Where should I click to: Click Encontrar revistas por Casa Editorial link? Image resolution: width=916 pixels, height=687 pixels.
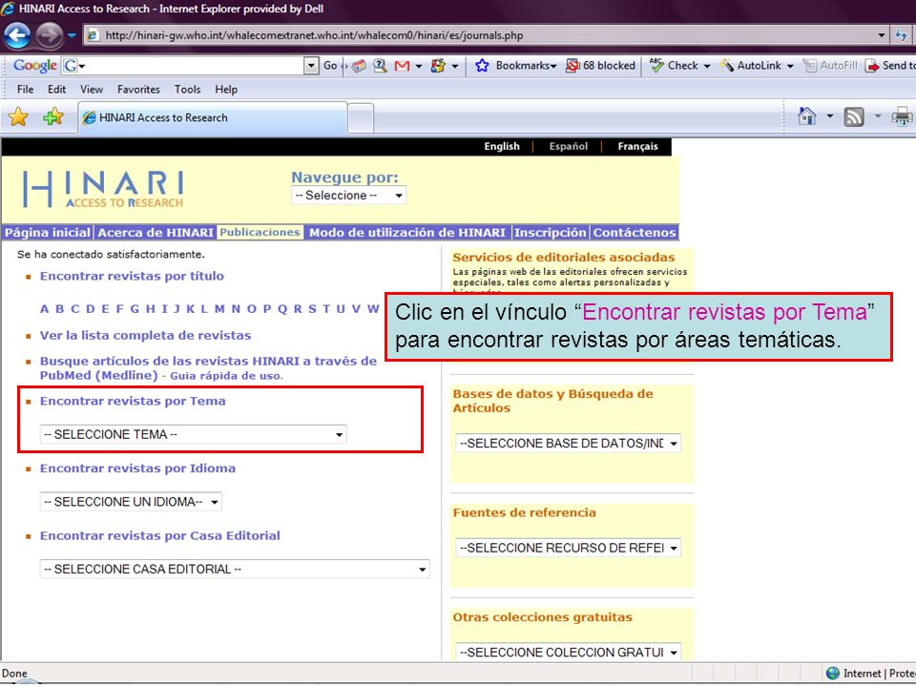159,535
